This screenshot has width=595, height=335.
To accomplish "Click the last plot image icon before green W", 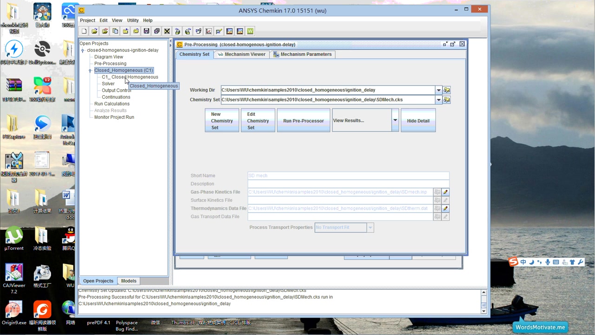I will click(x=240, y=31).
